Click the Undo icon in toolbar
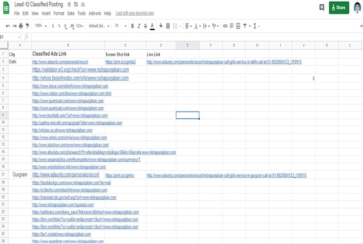Screen dimensions: 363x244 (x=8, y=26)
